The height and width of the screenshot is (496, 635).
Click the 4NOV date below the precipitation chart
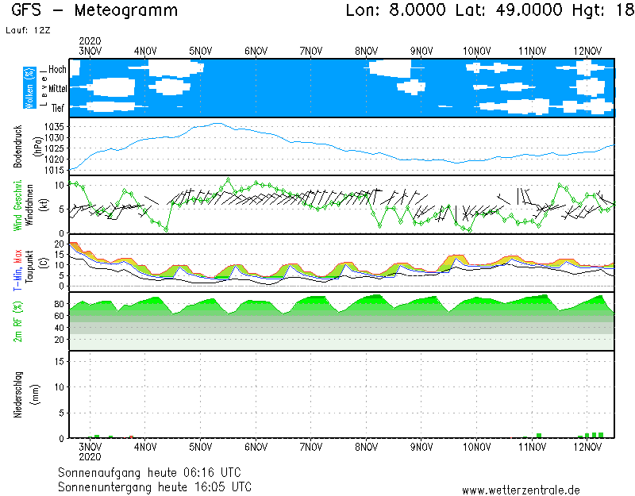pos(145,448)
